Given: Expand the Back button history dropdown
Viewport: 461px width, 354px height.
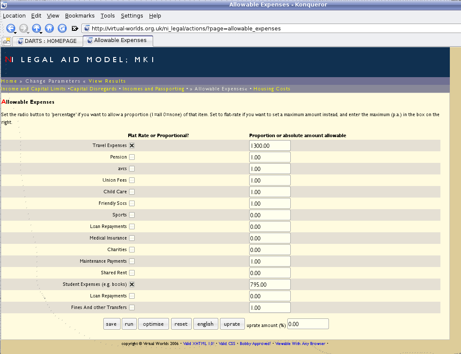Looking at the screenshot, I should [x=15, y=33].
